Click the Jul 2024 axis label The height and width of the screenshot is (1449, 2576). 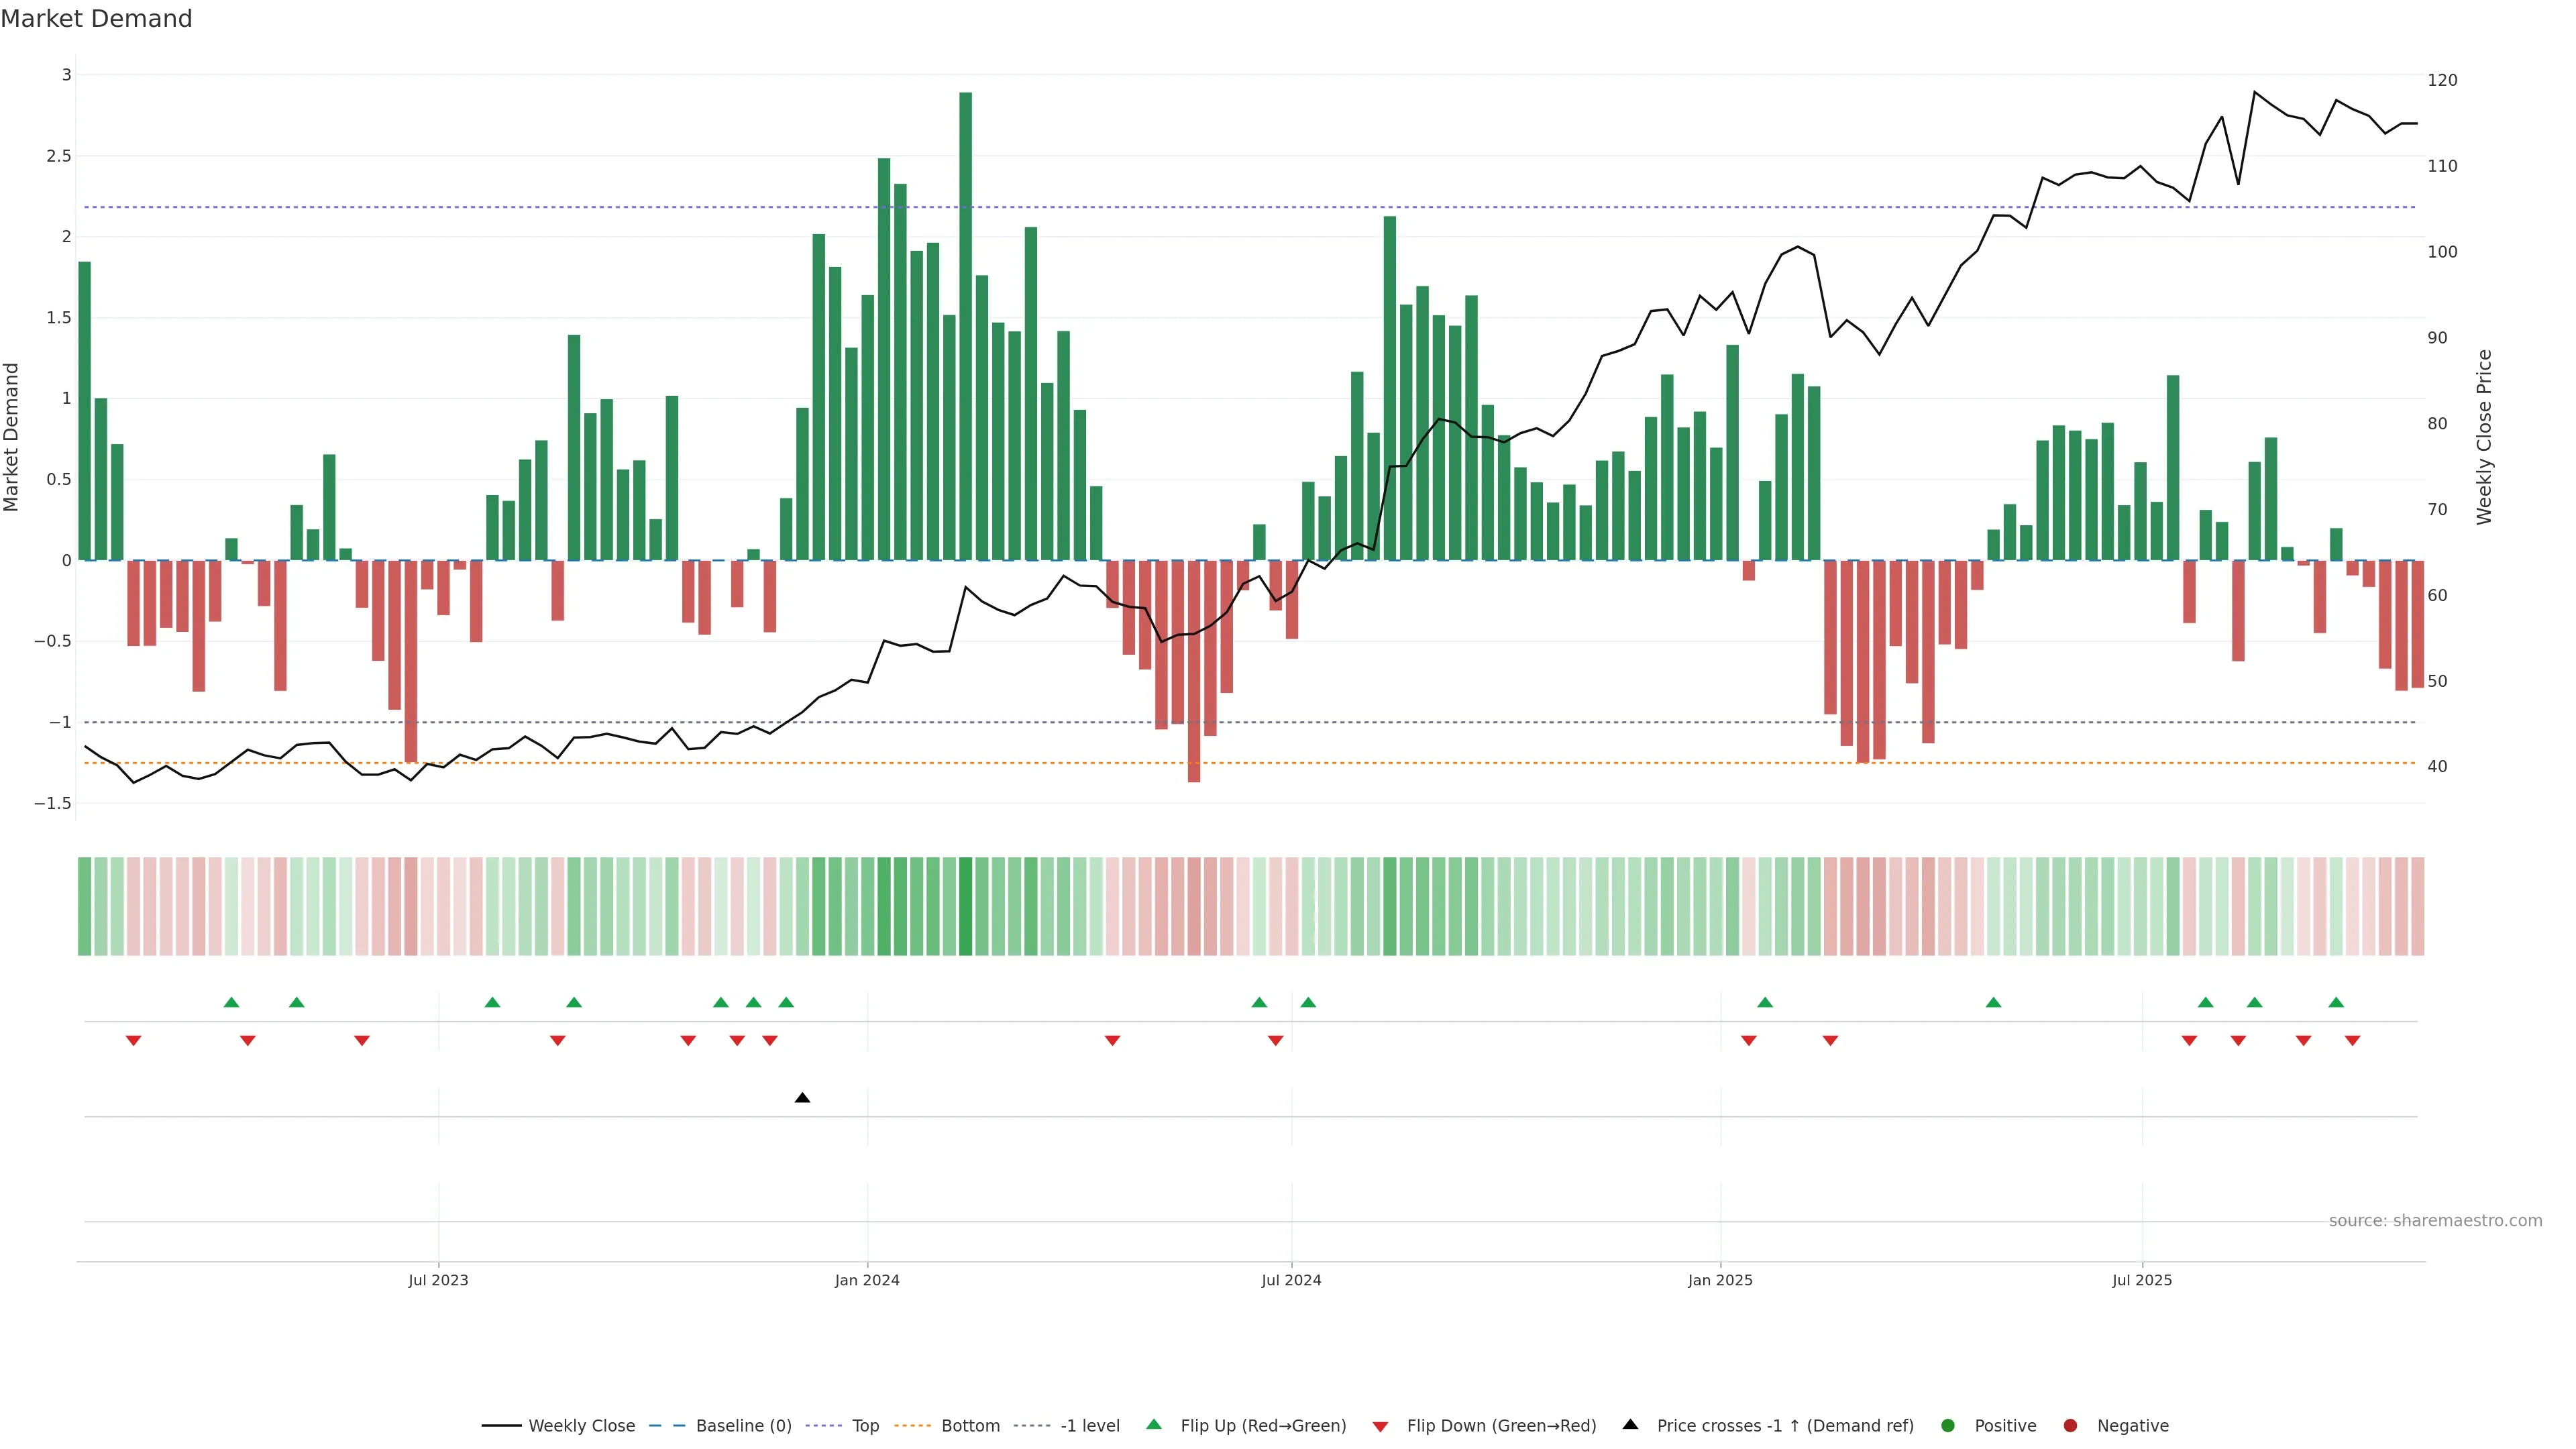[1291, 1280]
